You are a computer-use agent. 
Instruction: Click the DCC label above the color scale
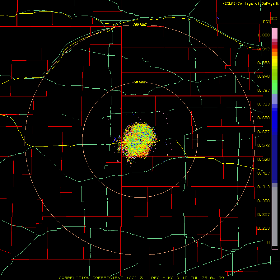[273, 19]
